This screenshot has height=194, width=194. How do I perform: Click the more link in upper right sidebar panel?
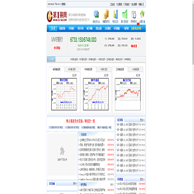142,120
